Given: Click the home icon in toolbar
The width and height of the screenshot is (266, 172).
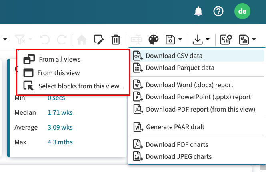Looking at the screenshot, I should 82,39.
